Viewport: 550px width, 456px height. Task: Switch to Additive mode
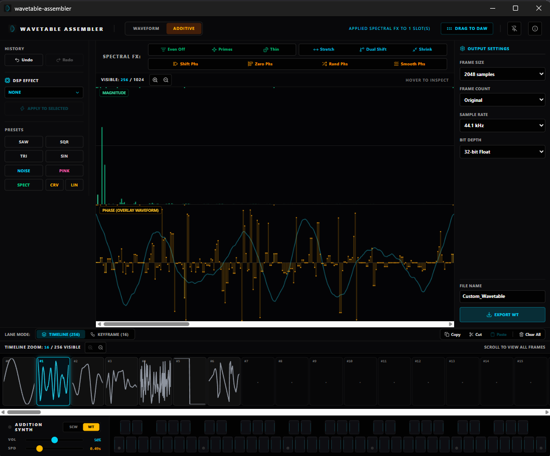[x=184, y=29]
